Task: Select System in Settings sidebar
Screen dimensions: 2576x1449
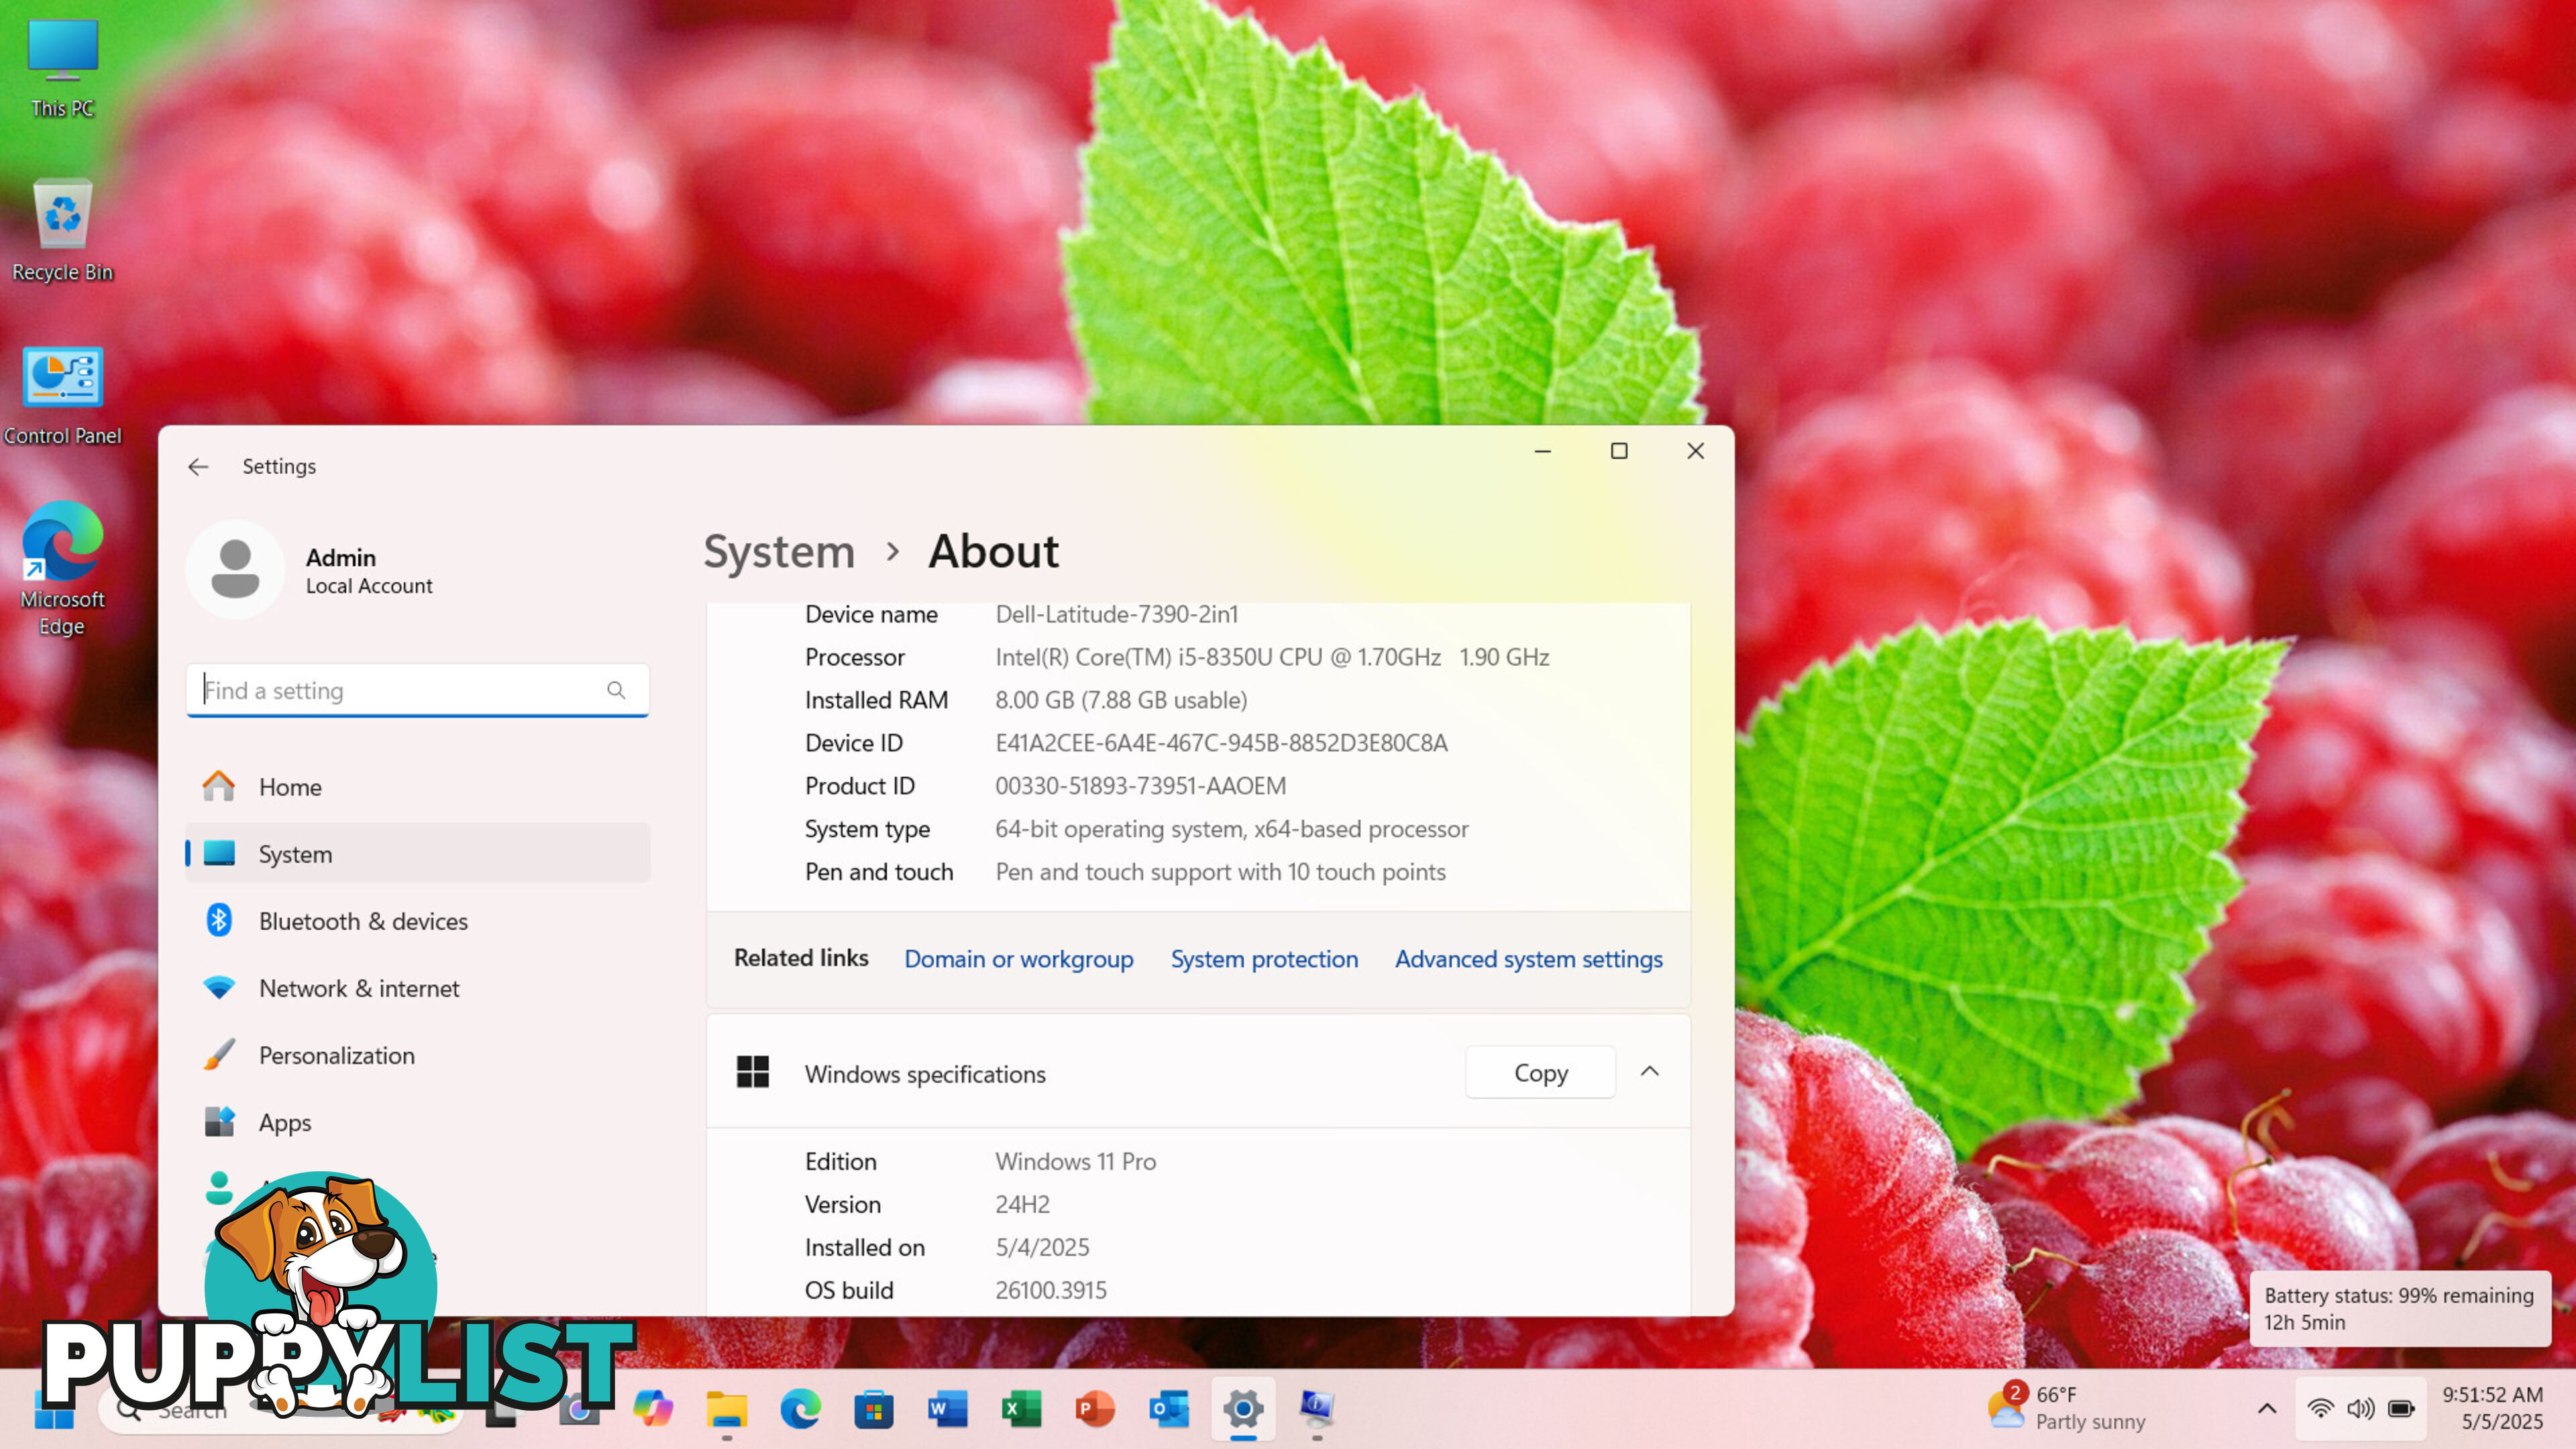Action: (417, 854)
